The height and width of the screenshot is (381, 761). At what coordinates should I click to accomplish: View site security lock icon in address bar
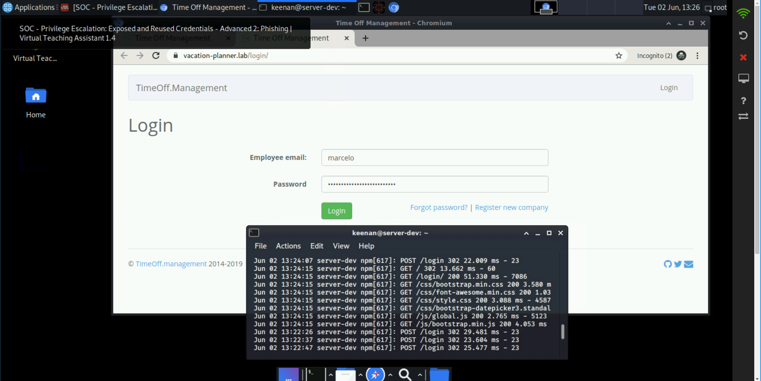(x=176, y=55)
